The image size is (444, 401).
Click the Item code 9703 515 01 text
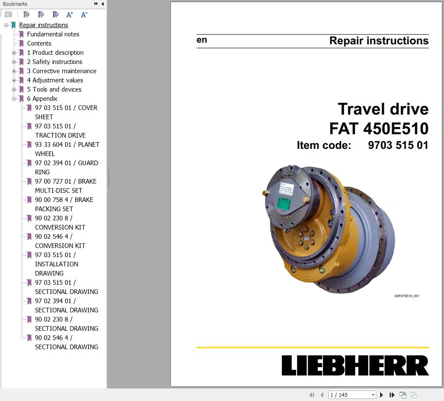(x=363, y=145)
